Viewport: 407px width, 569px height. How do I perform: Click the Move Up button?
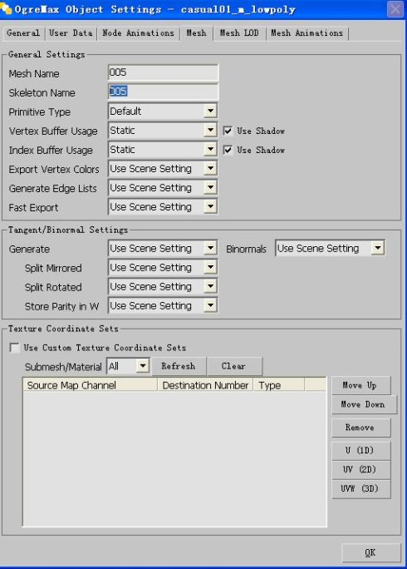(x=361, y=385)
